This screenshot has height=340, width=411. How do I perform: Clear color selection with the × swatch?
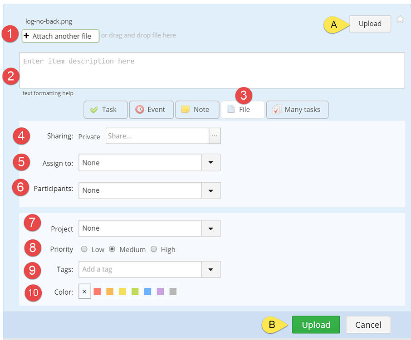click(84, 291)
